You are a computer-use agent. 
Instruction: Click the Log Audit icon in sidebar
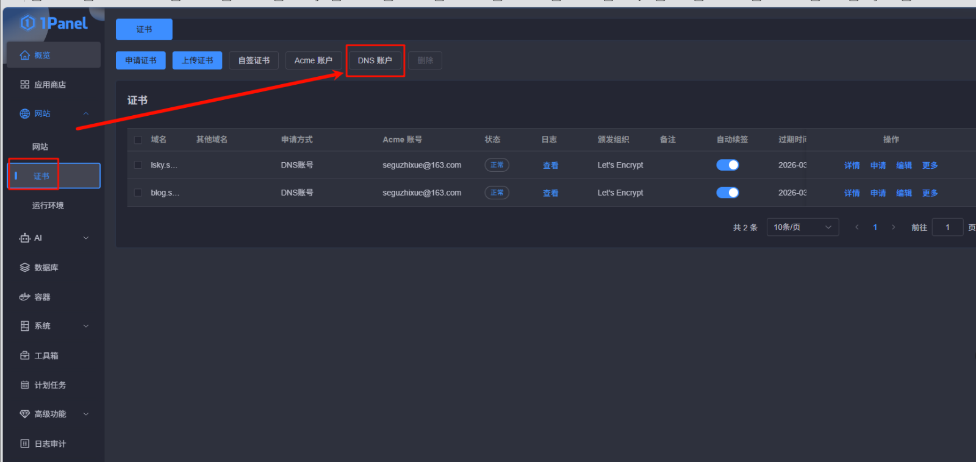(x=25, y=444)
